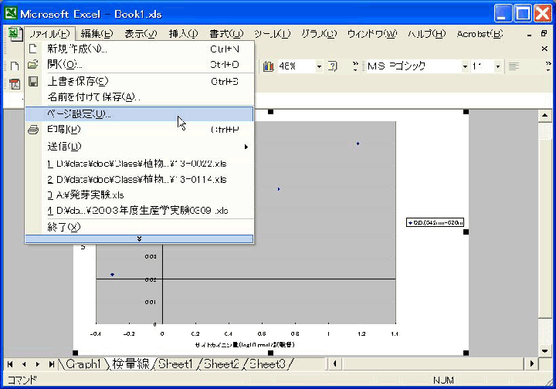This screenshot has height=389, width=556.
Task: Click the printer icon beside 印刷
Action: [x=32, y=130]
